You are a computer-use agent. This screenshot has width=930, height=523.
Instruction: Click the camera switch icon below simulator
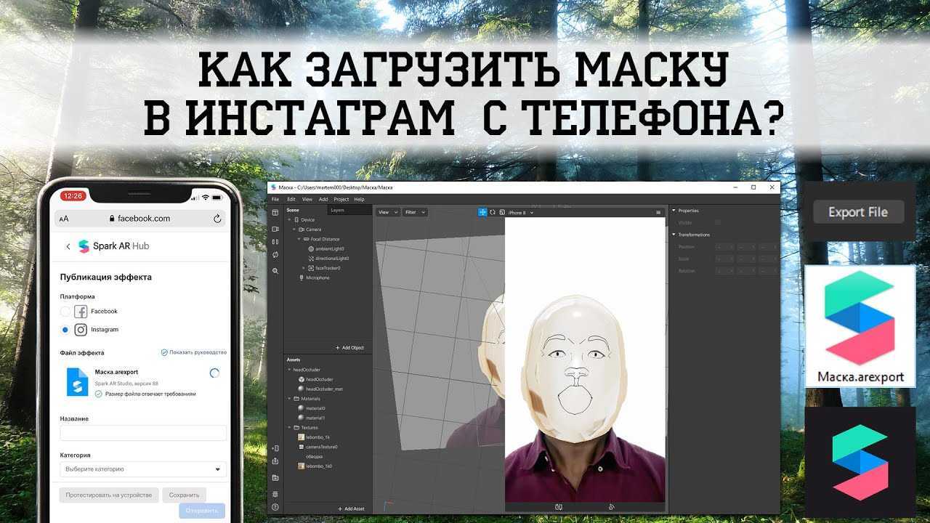click(x=559, y=507)
